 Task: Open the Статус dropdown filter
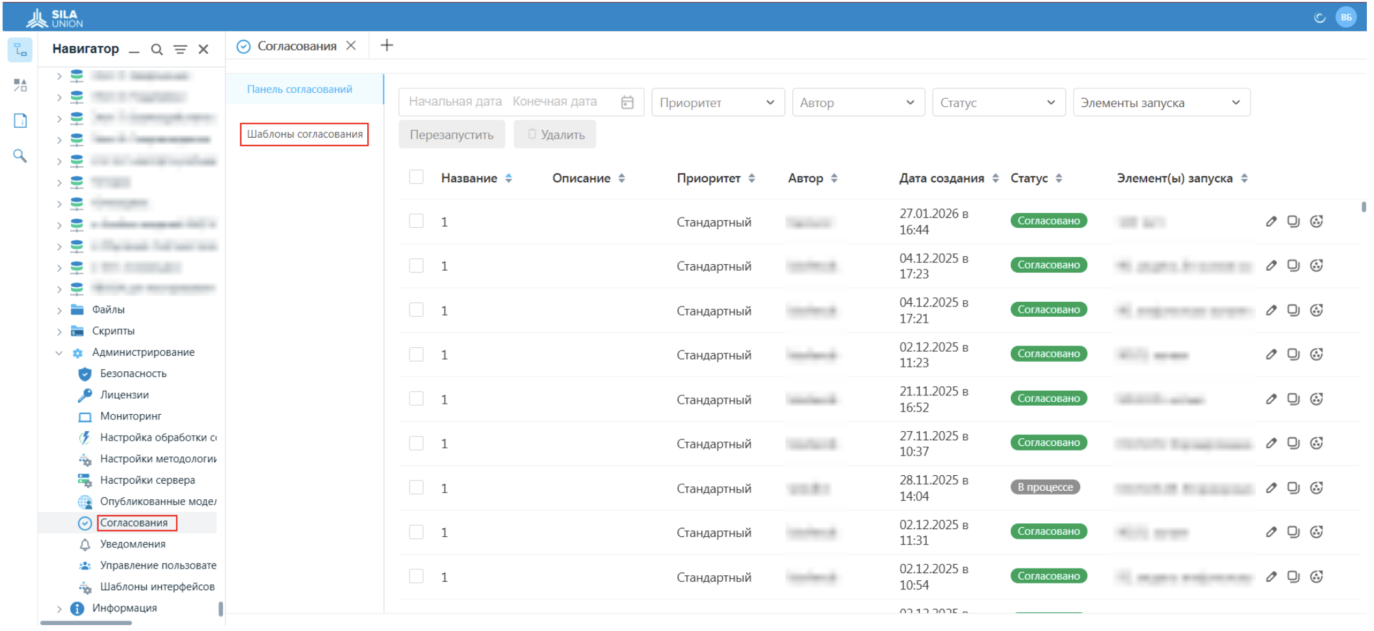click(998, 102)
